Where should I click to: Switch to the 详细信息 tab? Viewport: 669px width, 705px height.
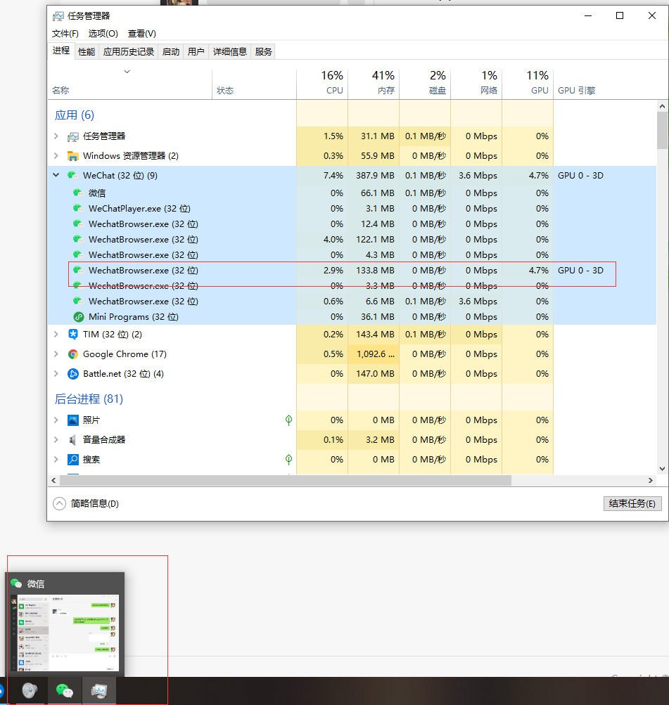point(230,52)
